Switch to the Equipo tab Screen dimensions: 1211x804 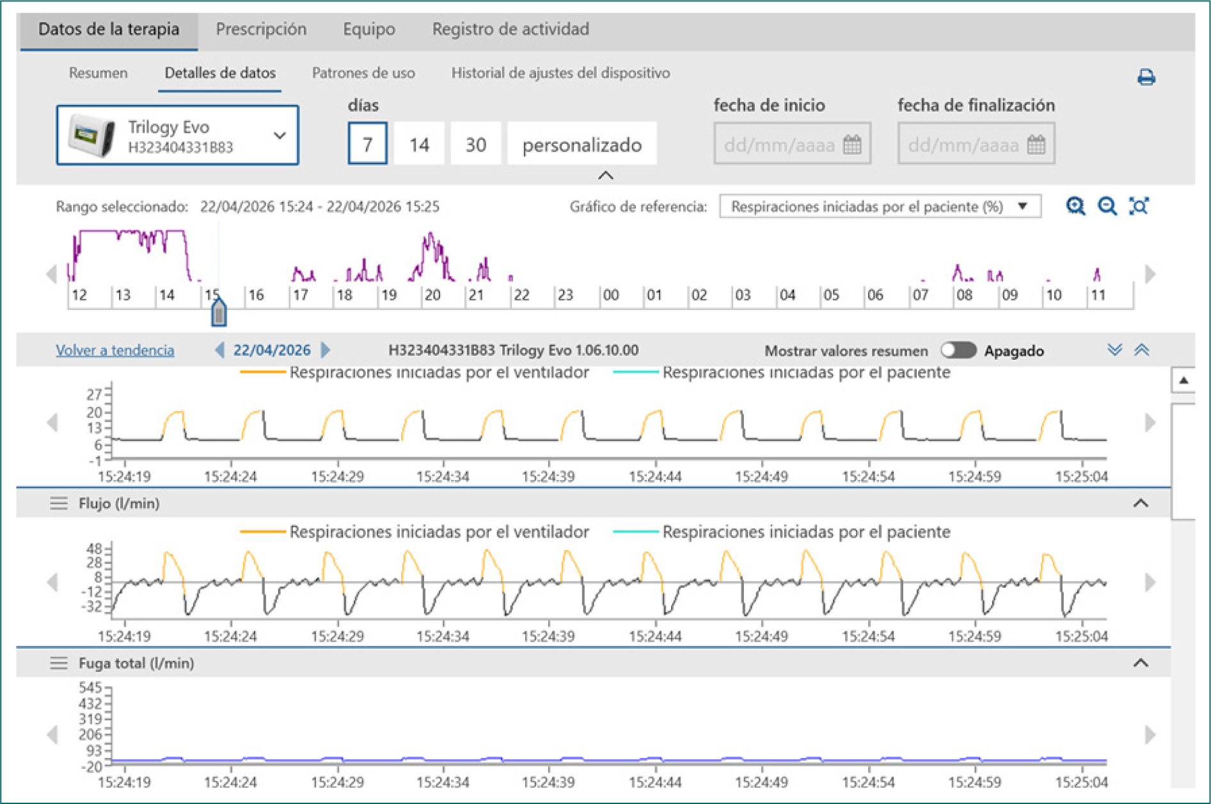pos(369,29)
